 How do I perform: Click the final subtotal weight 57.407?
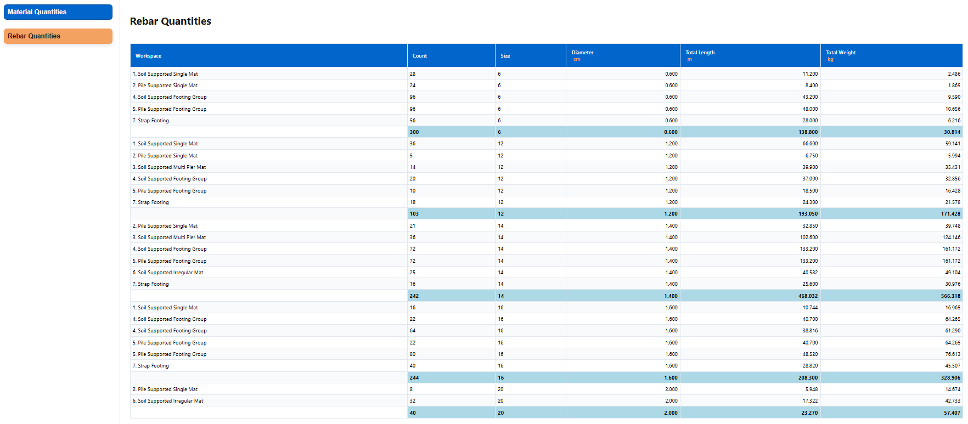[952, 413]
